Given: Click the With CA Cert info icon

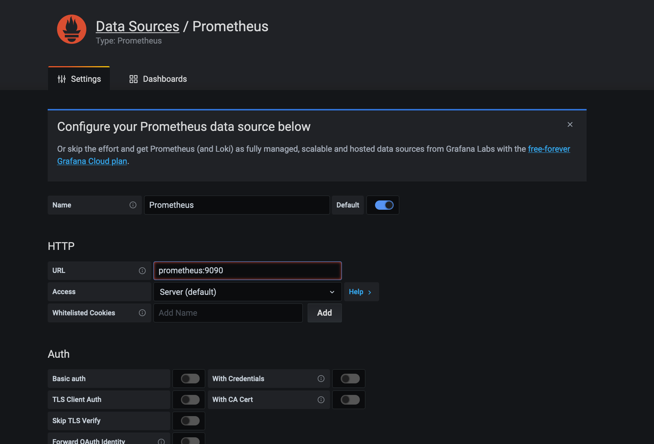Looking at the screenshot, I should click(321, 400).
